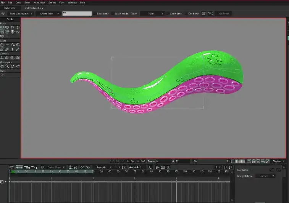
Task: Open the Plain color dropdown
Action: point(152,14)
